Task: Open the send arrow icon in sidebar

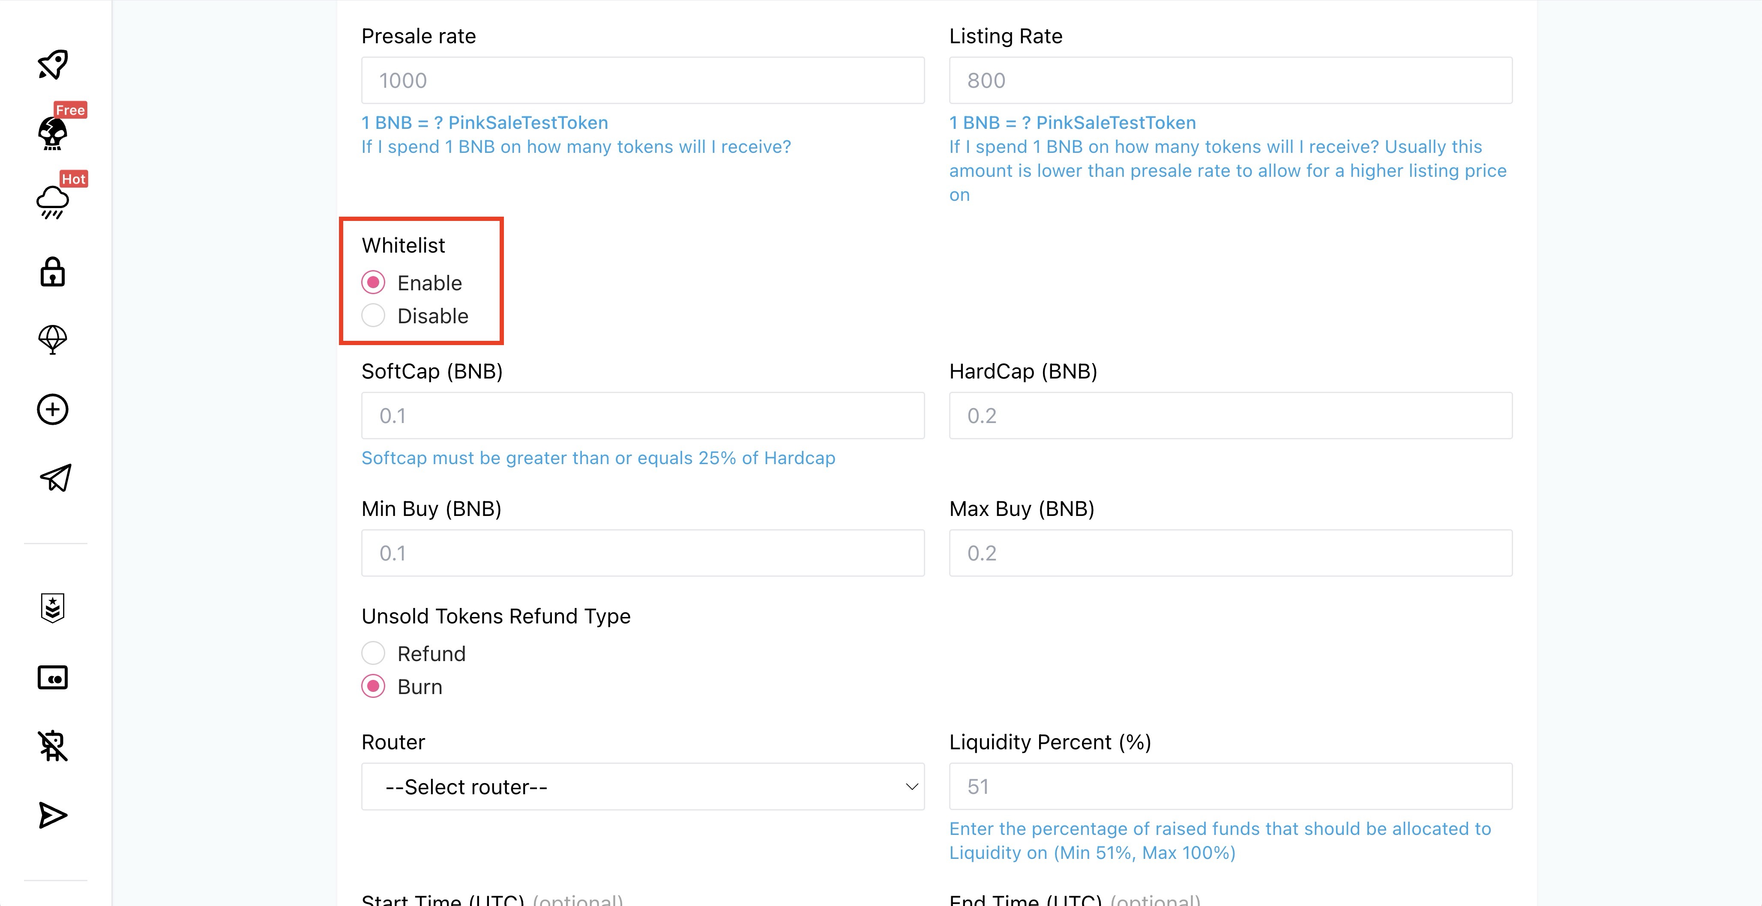Action: (x=53, y=815)
